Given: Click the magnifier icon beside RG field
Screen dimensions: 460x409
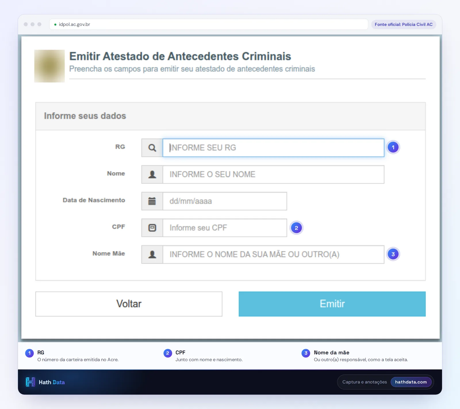Looking at the screenshot, I should (152, 148).
